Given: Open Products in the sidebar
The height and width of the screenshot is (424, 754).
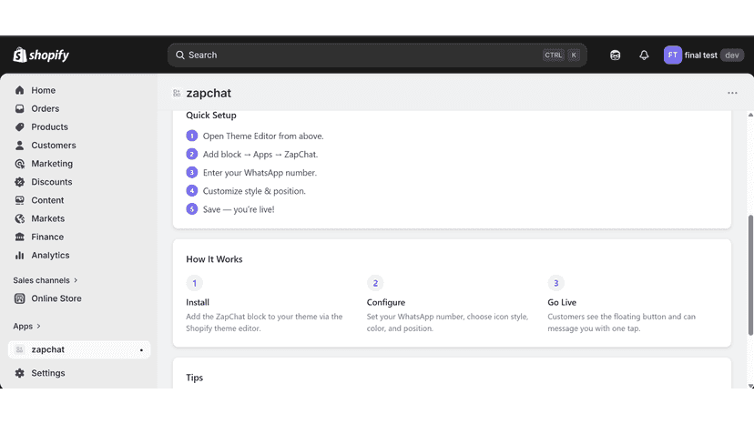Looking at the screenshot, I should click(49, 126).
